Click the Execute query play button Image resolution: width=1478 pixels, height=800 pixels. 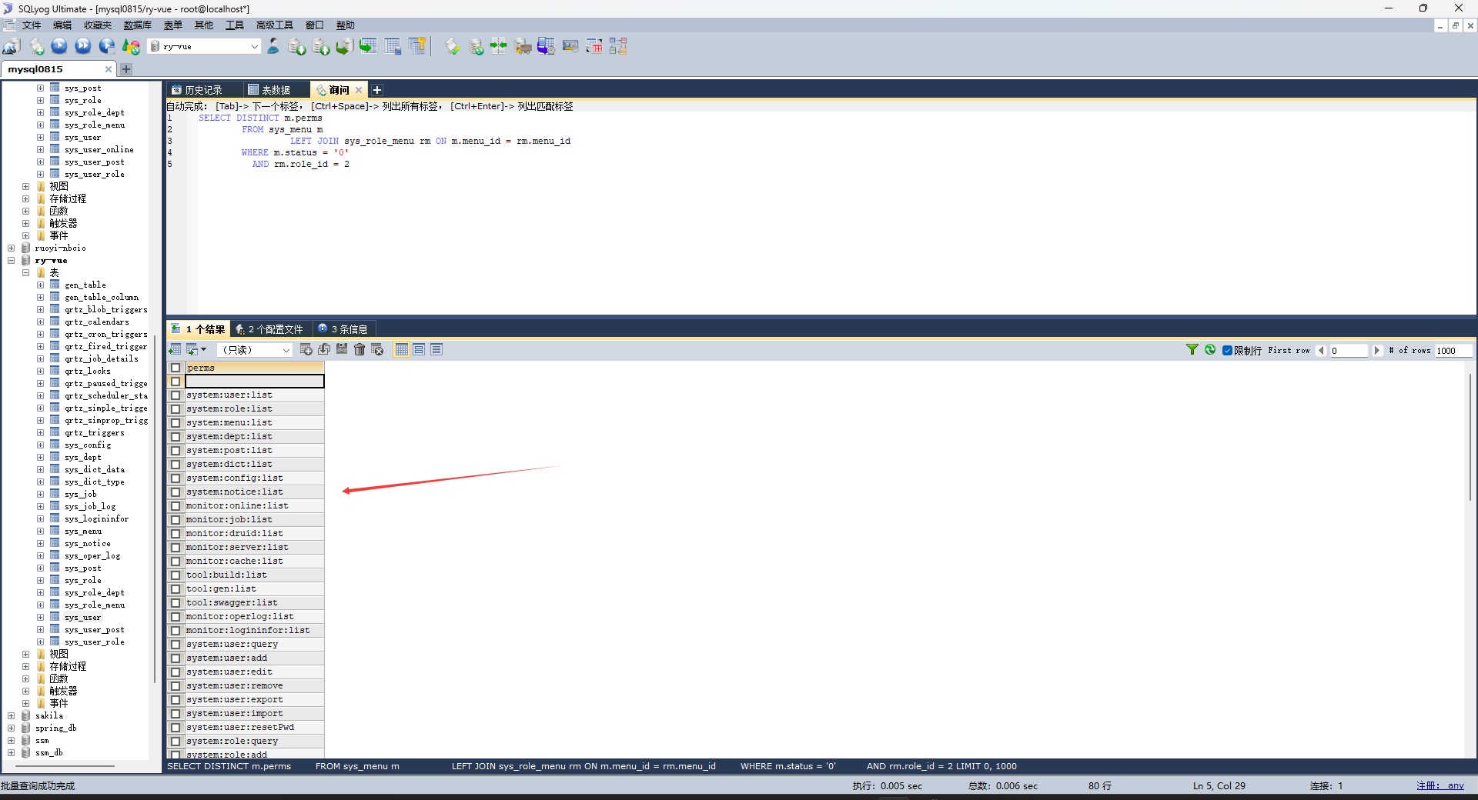point(59,47)
